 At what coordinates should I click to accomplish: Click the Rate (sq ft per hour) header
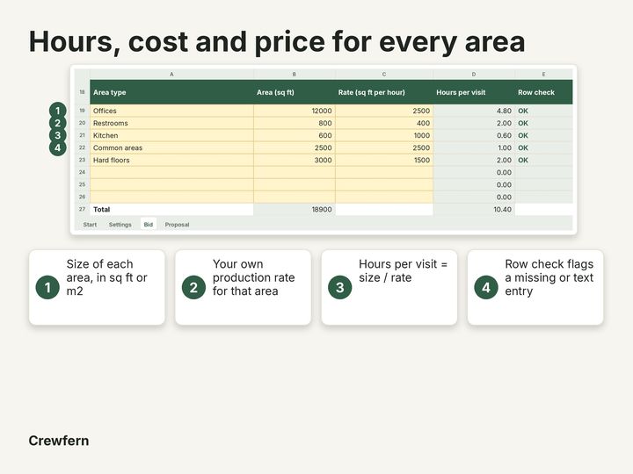tap(384, 92)
